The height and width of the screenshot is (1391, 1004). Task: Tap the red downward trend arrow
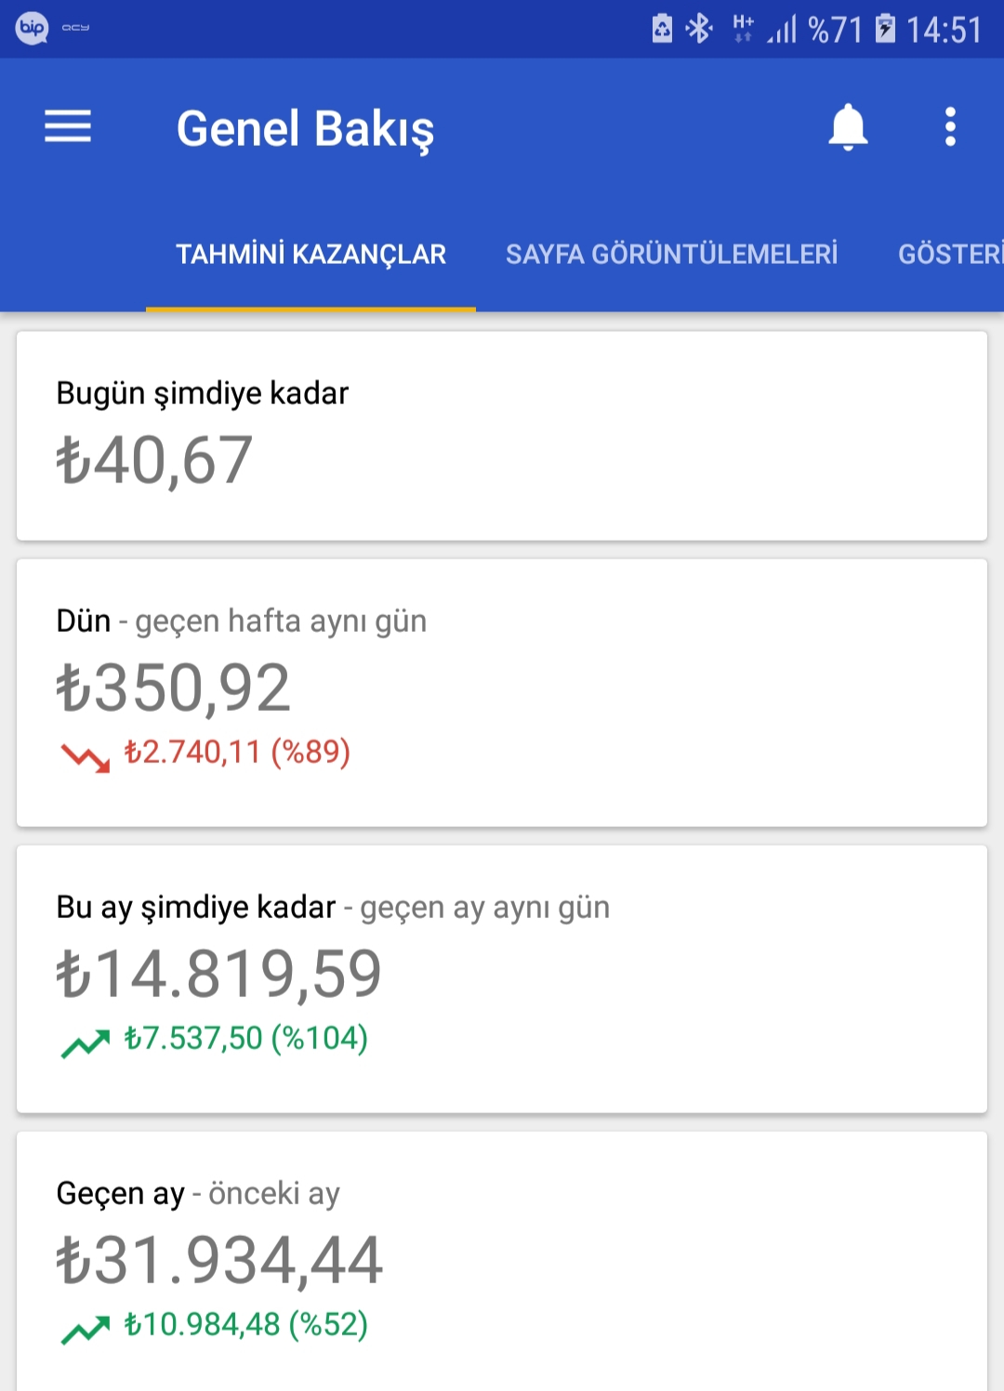tap(86, 757)
